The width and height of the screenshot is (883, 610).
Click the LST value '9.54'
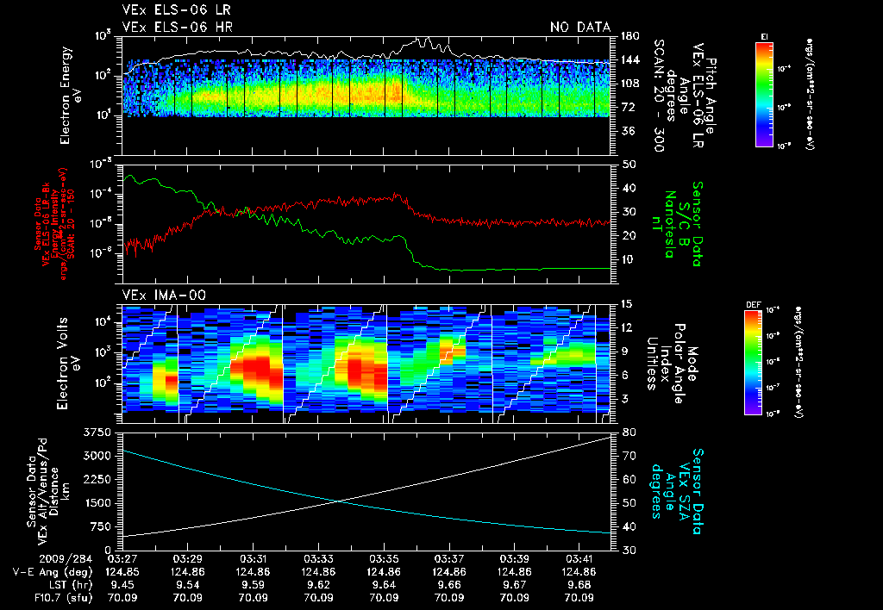tap(187, 585)
